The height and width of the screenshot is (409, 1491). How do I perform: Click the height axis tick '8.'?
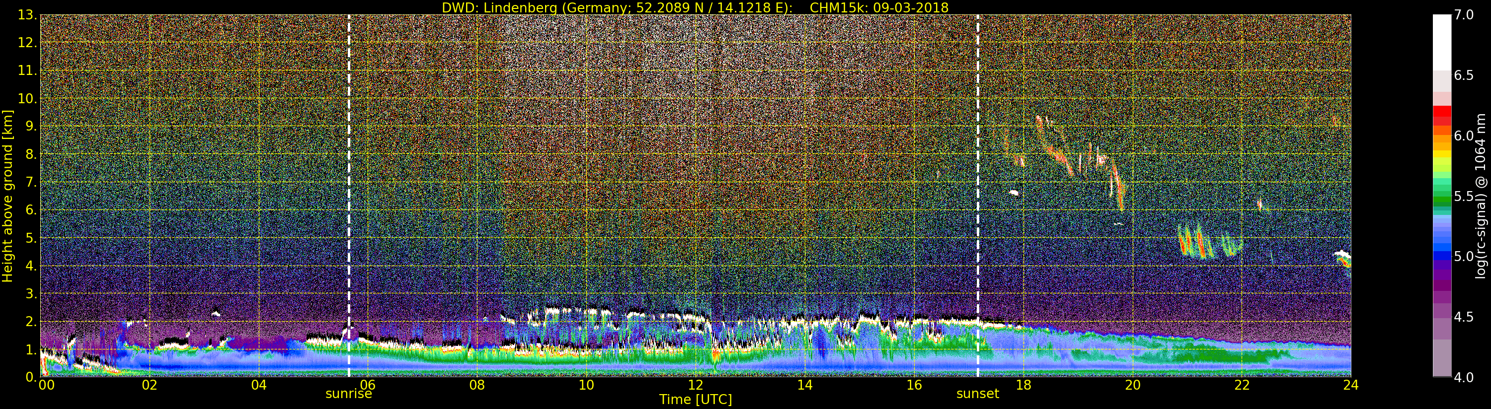(x=31, y=154)
